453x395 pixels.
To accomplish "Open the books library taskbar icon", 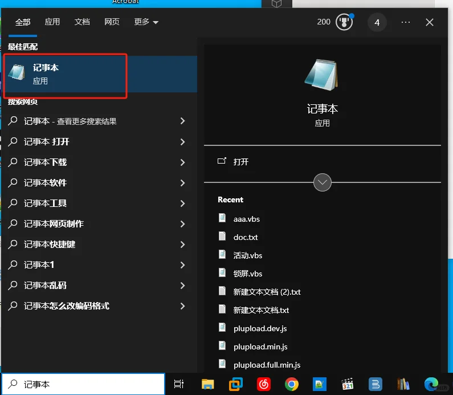I will [403, 384].
